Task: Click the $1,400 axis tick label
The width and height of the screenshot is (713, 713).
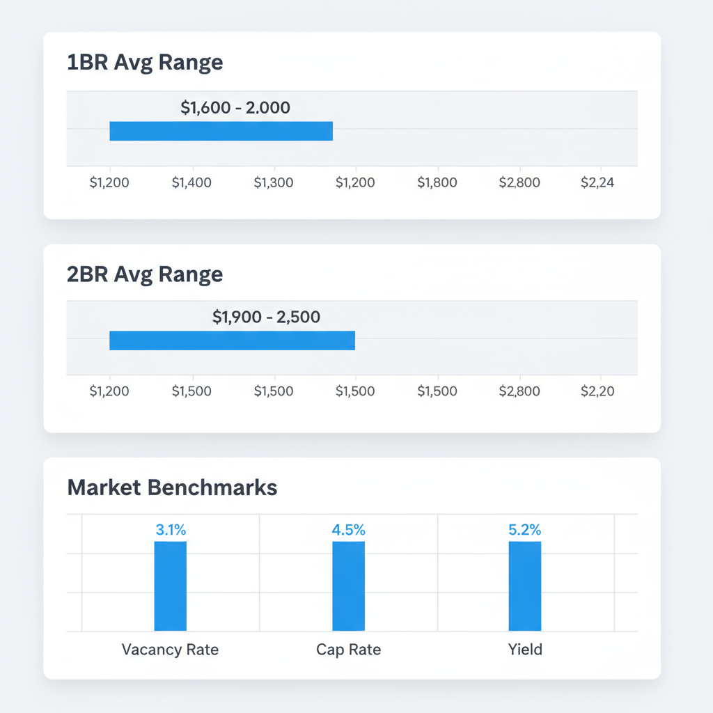Action: pos(191,183)
